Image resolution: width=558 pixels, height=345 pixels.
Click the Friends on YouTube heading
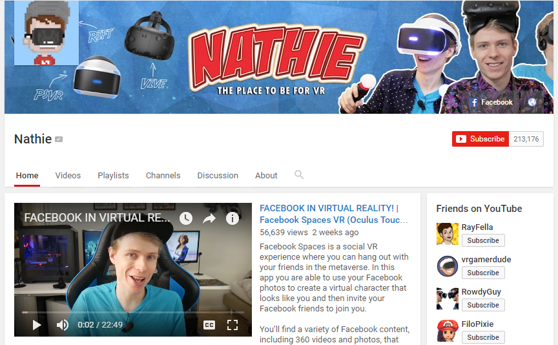coord(479,209)
